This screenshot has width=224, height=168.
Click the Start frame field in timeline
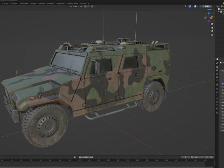[x=198, y=157]
